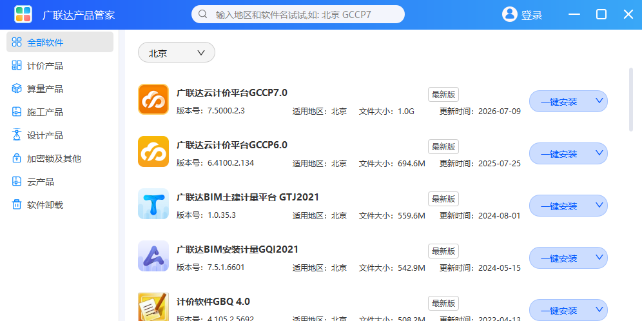The width and height of the screenshot is (642, 321).
Task: Click the 最新版 tag of GBQ 4.0
Action: [x=443, y=304]
